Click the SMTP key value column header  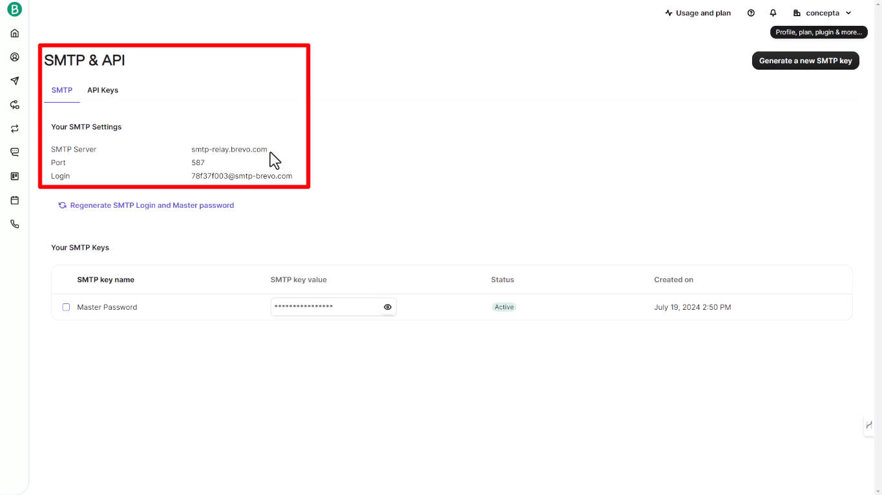coord(299,279)
